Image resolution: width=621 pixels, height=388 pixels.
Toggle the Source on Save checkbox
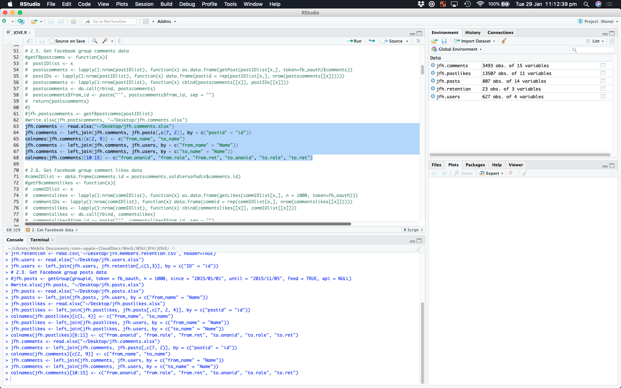pyautogui.click(x=52, y=41)
